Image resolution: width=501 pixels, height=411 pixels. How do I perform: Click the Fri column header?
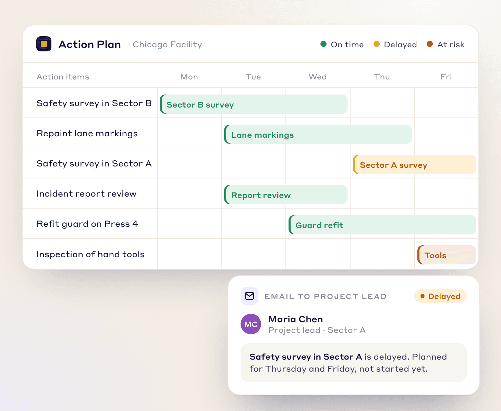(446, 77)
